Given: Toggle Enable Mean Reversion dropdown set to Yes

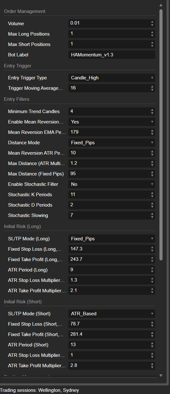Looking at the screenshot, I should coord(112,122).
